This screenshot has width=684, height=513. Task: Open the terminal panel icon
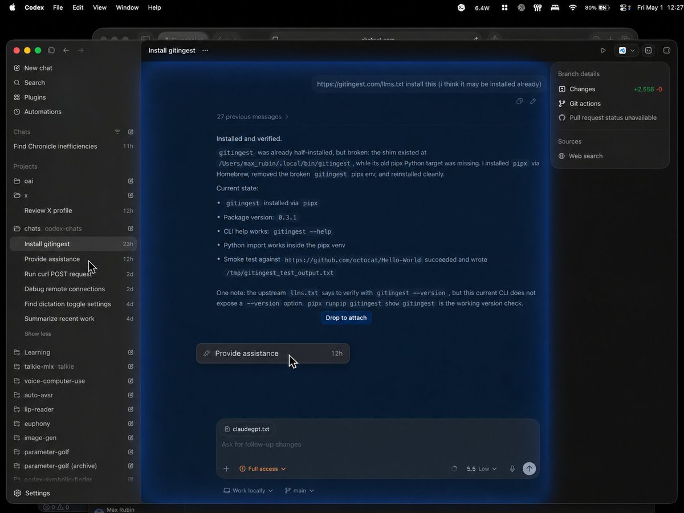[649, 50]
